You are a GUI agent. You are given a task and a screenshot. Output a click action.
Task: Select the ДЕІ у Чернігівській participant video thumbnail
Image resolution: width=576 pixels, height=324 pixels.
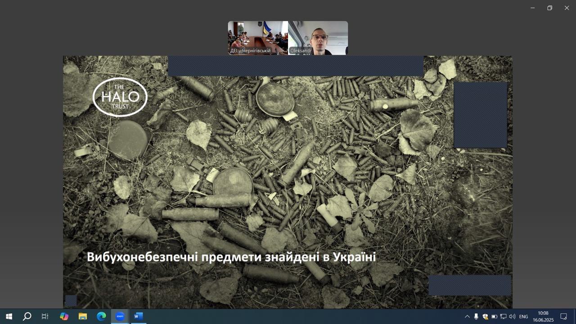point(258,38)
